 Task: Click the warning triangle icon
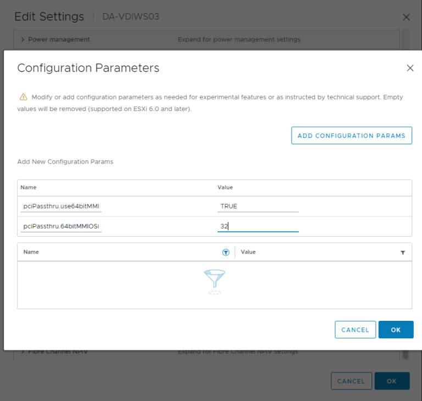point(24,97)
